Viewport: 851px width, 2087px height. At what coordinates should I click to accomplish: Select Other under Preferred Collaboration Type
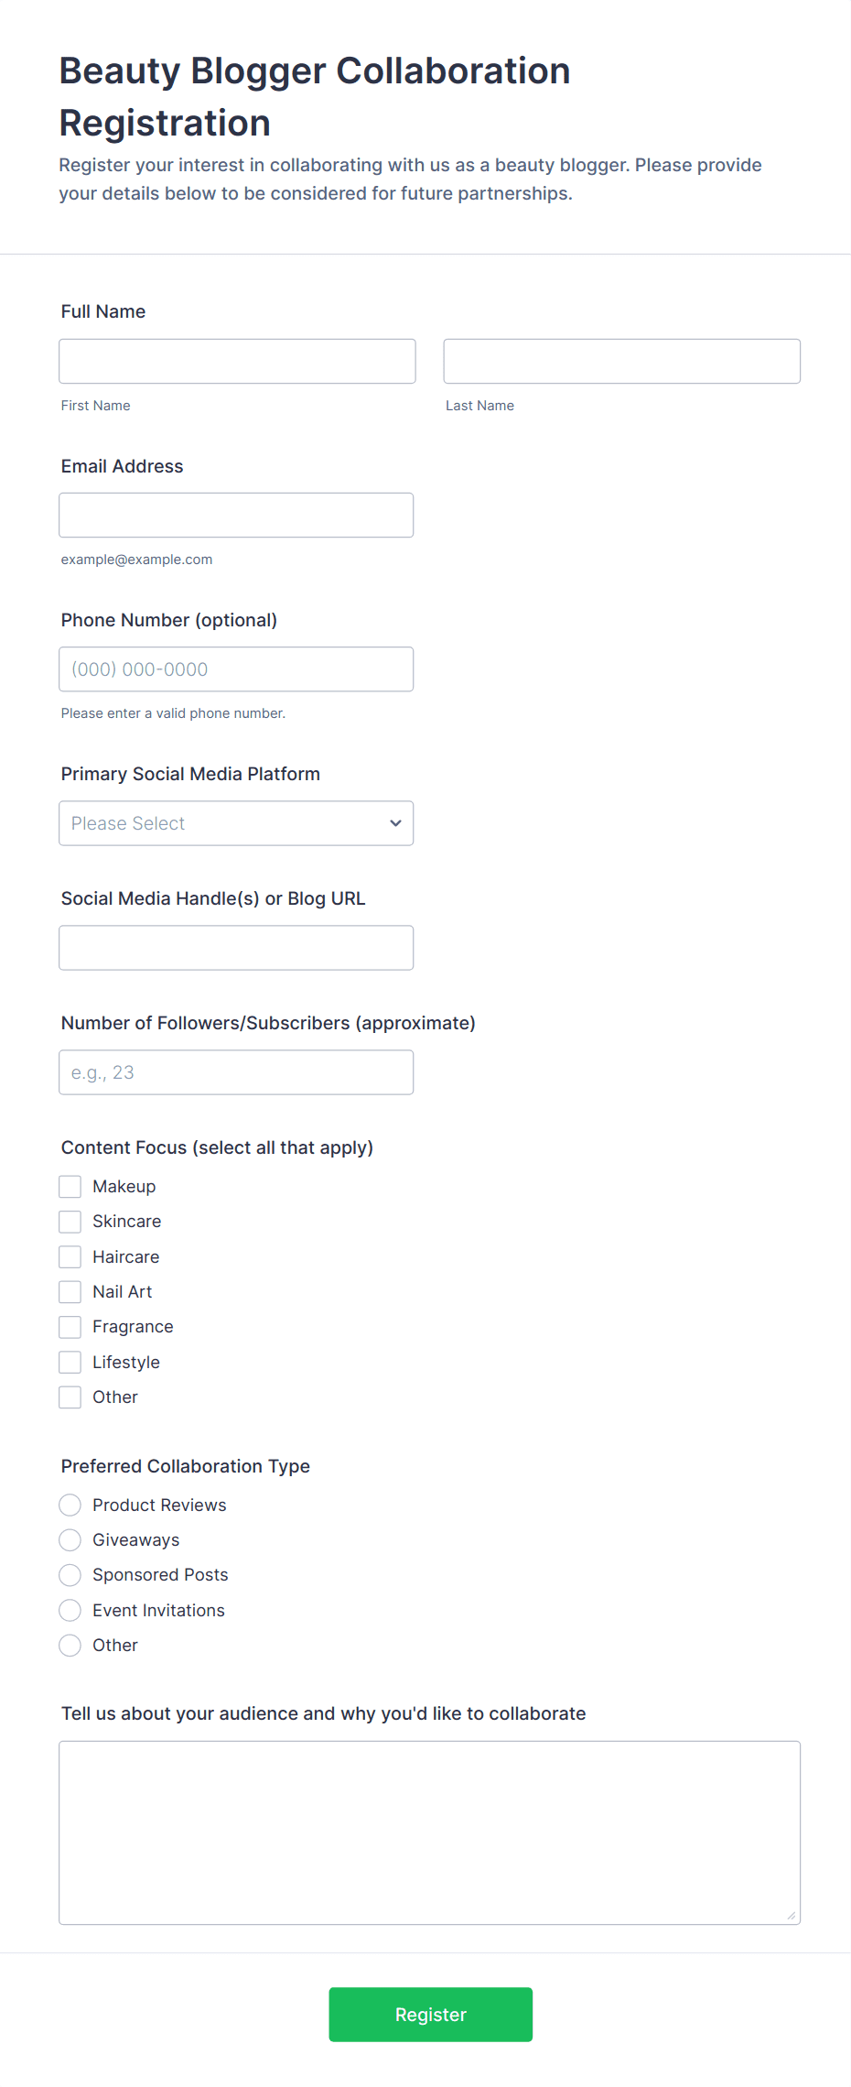point(70,1645)
